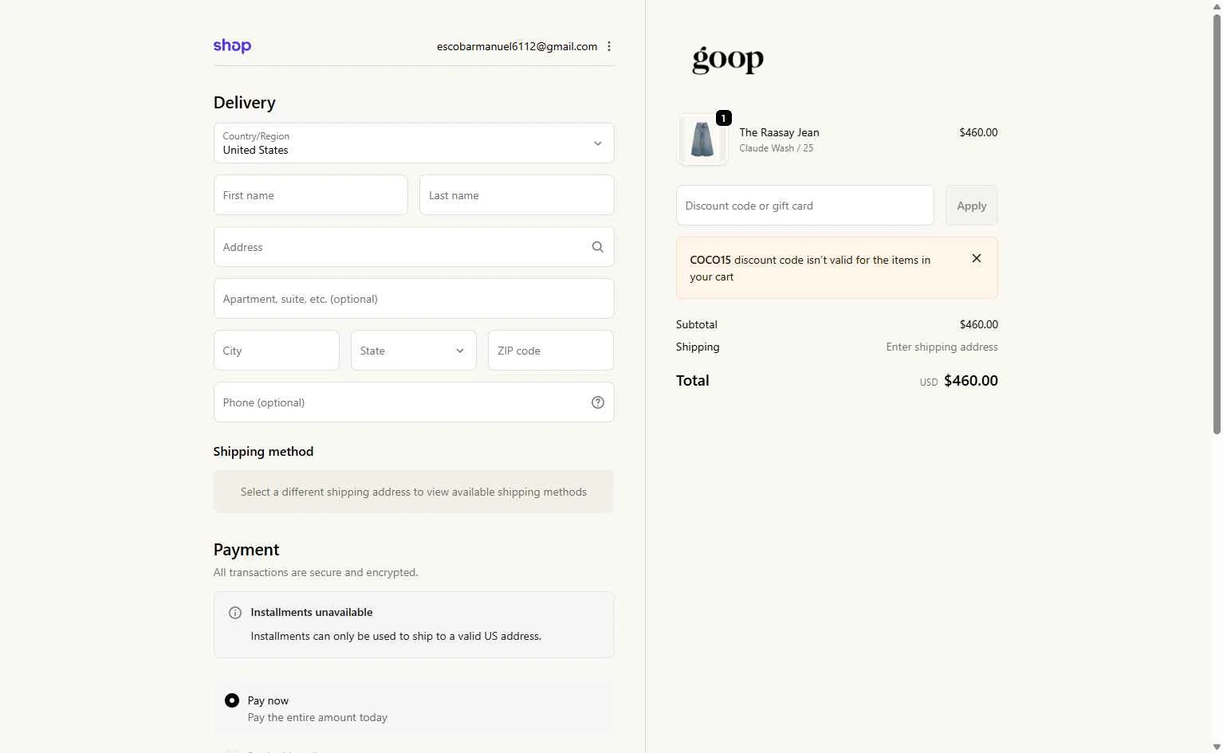Screen dimensions: 1223x753
Task: Open the Country/Region dropdown
Action: click(414, 143)
